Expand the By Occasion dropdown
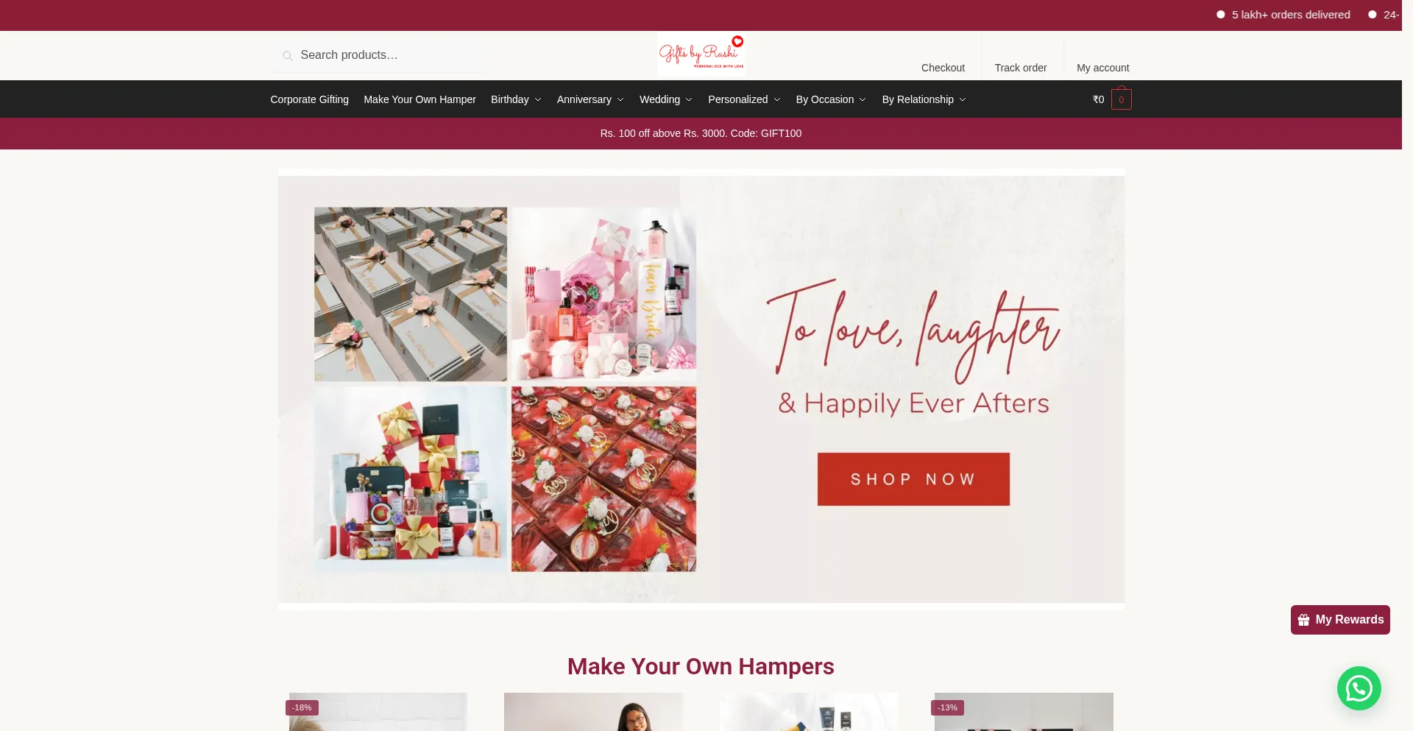Image resolution: width=1413 pixels, height=731 pixels. [863, 99]
